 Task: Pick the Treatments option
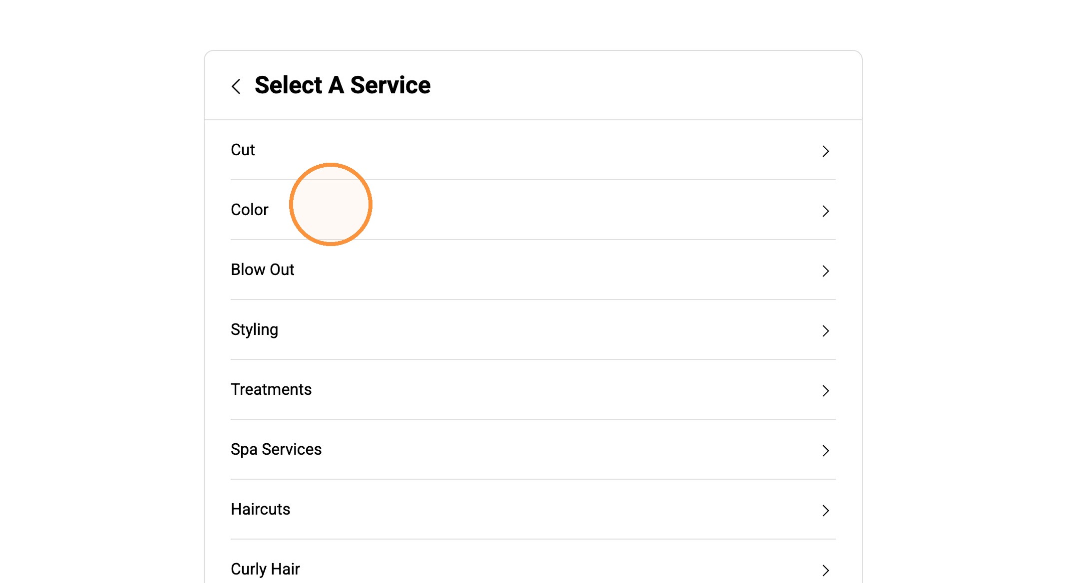click(x=271, y=389)
